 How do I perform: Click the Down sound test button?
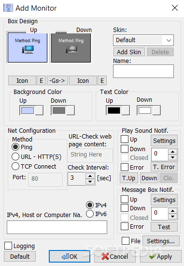pos(149,178)
